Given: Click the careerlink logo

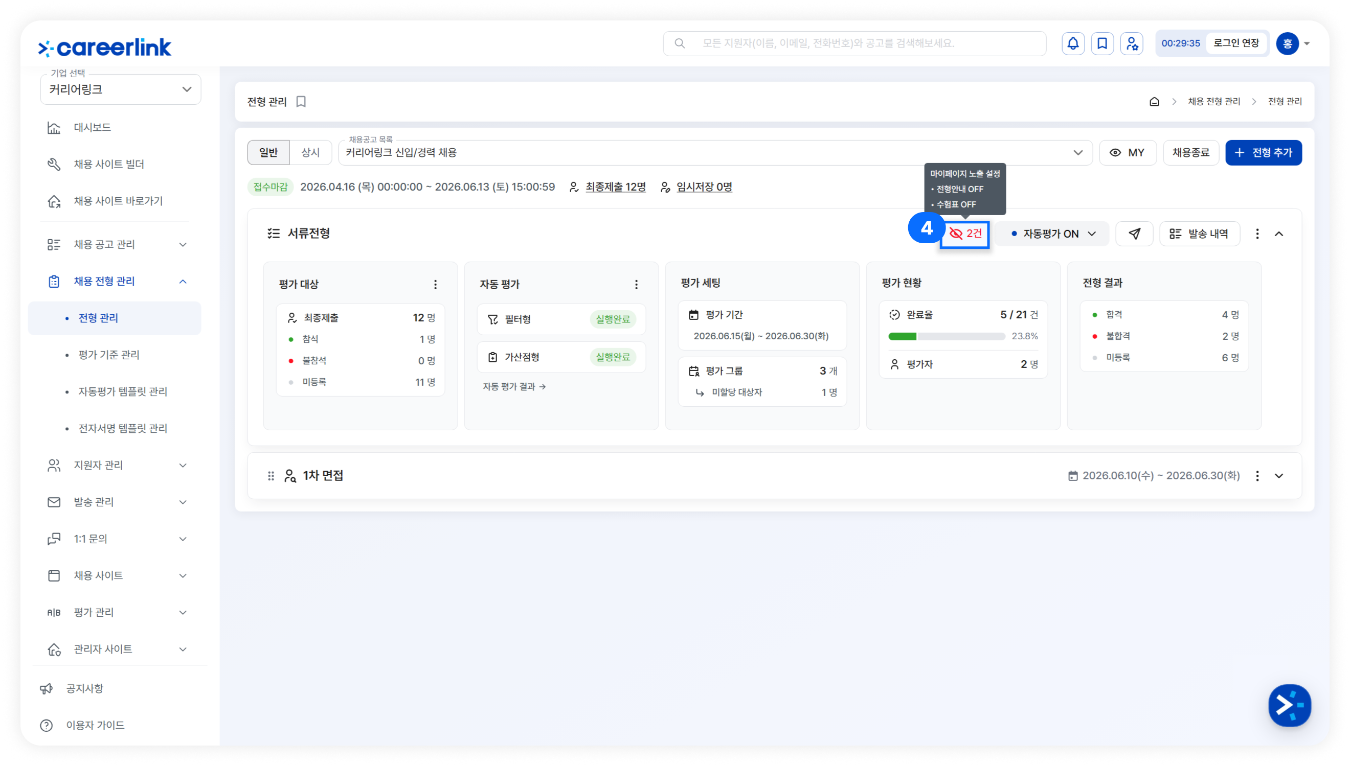Looking at the screenshot, I should click(105, 48).
